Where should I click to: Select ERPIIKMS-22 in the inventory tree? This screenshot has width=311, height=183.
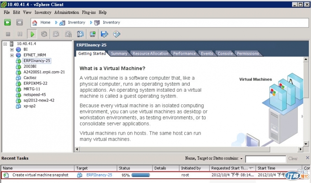point(35,84)
